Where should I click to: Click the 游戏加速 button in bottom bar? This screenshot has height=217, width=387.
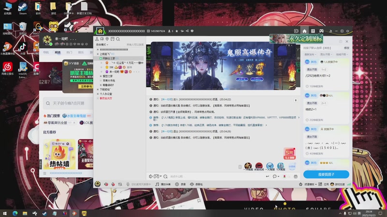pyautogui.click(x=338, y=184)
